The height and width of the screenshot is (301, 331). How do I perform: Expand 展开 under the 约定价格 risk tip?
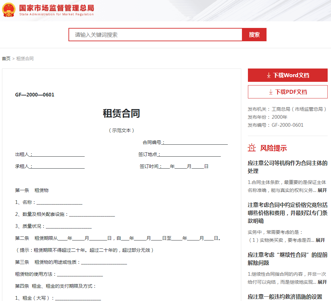click(x=320, y=240)
